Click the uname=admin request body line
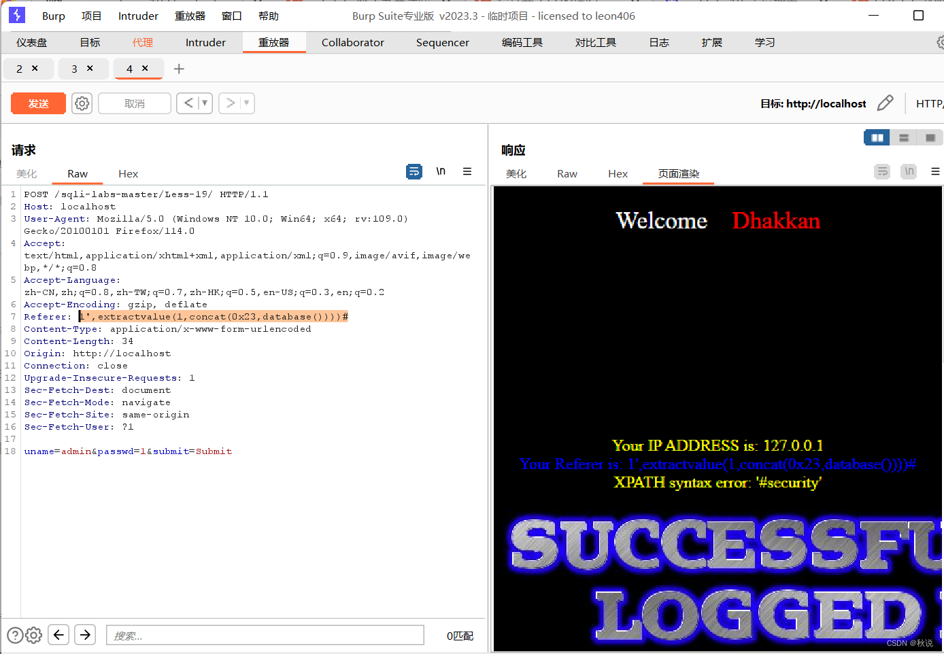The image size is (944, 654). click(x=128, y=451)
